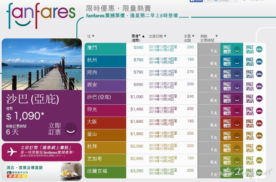Click the smiley ticket icon for 大阪

237,123
